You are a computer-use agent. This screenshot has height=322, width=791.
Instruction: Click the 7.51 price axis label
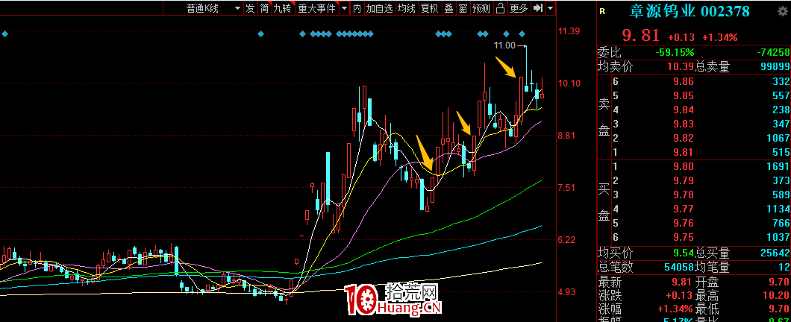[566, 188]
